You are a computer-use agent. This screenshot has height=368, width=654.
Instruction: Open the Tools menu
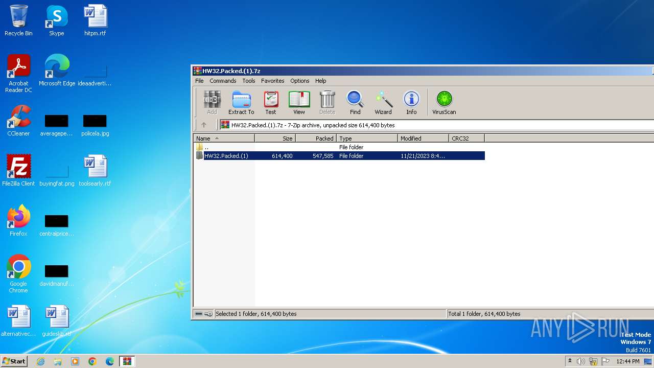click(x=249, y=81)
